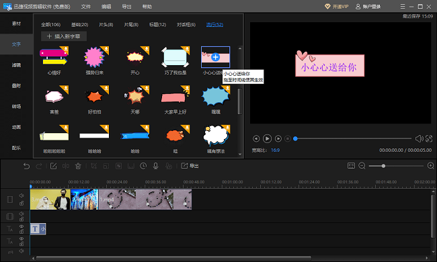The width and height of the screenshot is (437, 262).
Task: Click the split clip icon
Action: pos(66,166)
